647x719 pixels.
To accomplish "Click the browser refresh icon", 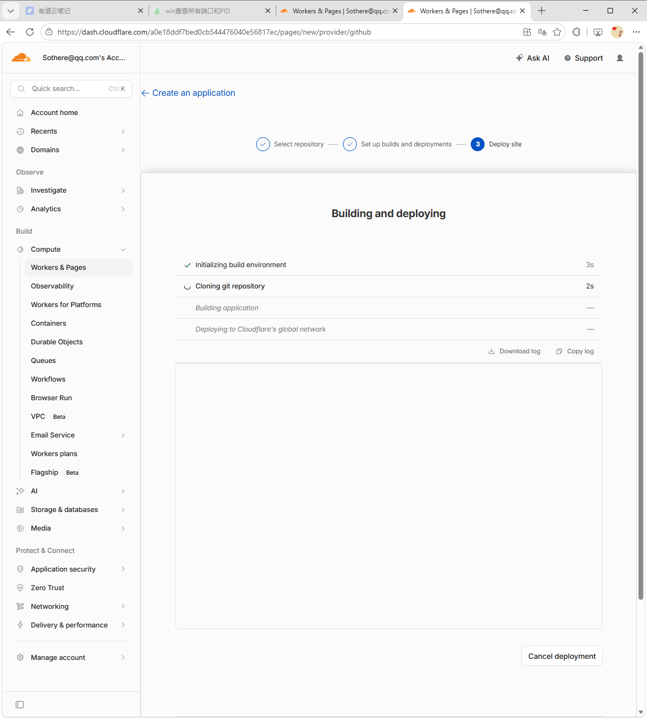I will 30,32.
